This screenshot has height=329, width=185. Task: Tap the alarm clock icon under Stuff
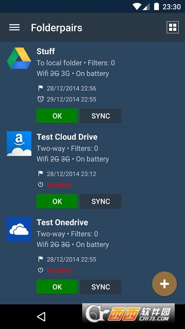point(41,99)
